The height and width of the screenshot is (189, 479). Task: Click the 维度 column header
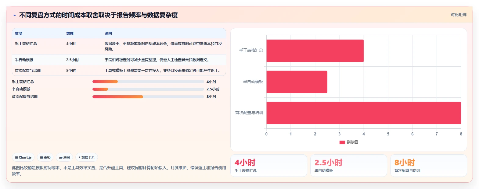19,33
